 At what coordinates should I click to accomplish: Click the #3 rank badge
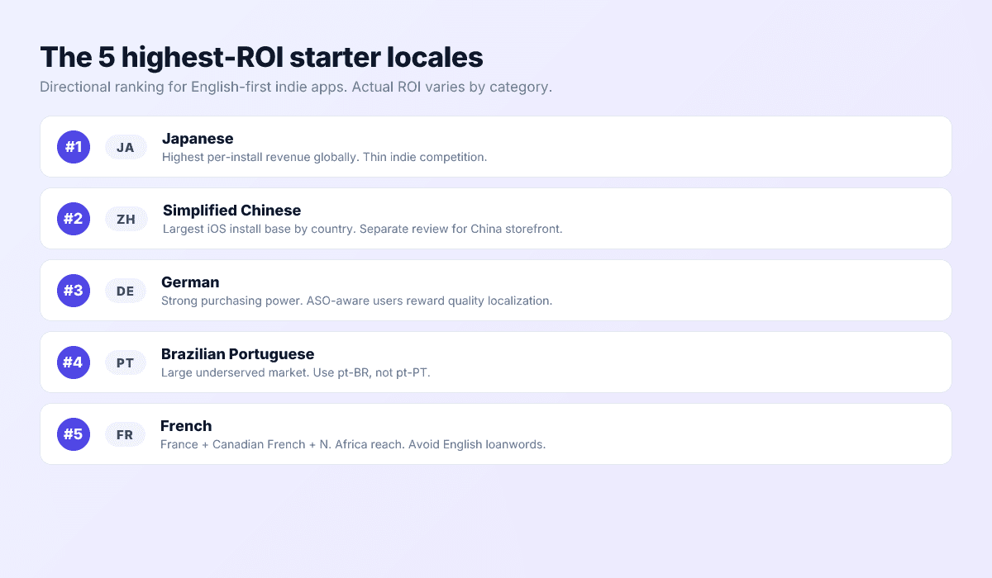73,290
